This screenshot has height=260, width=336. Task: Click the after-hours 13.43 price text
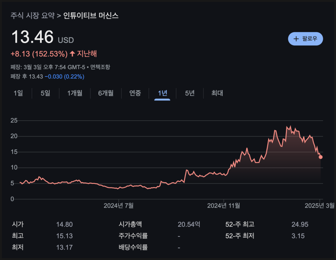pos(36,76)
